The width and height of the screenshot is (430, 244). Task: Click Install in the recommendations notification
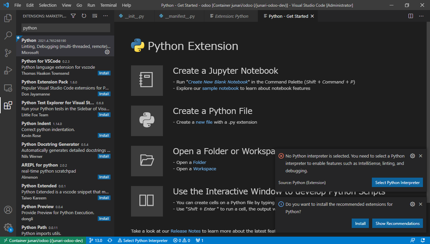(360, 223)
